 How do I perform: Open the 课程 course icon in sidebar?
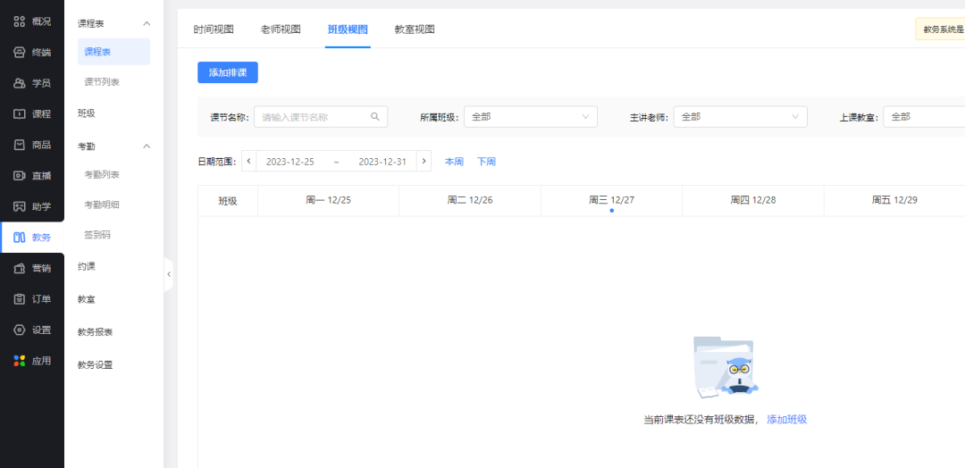[19, 113]
